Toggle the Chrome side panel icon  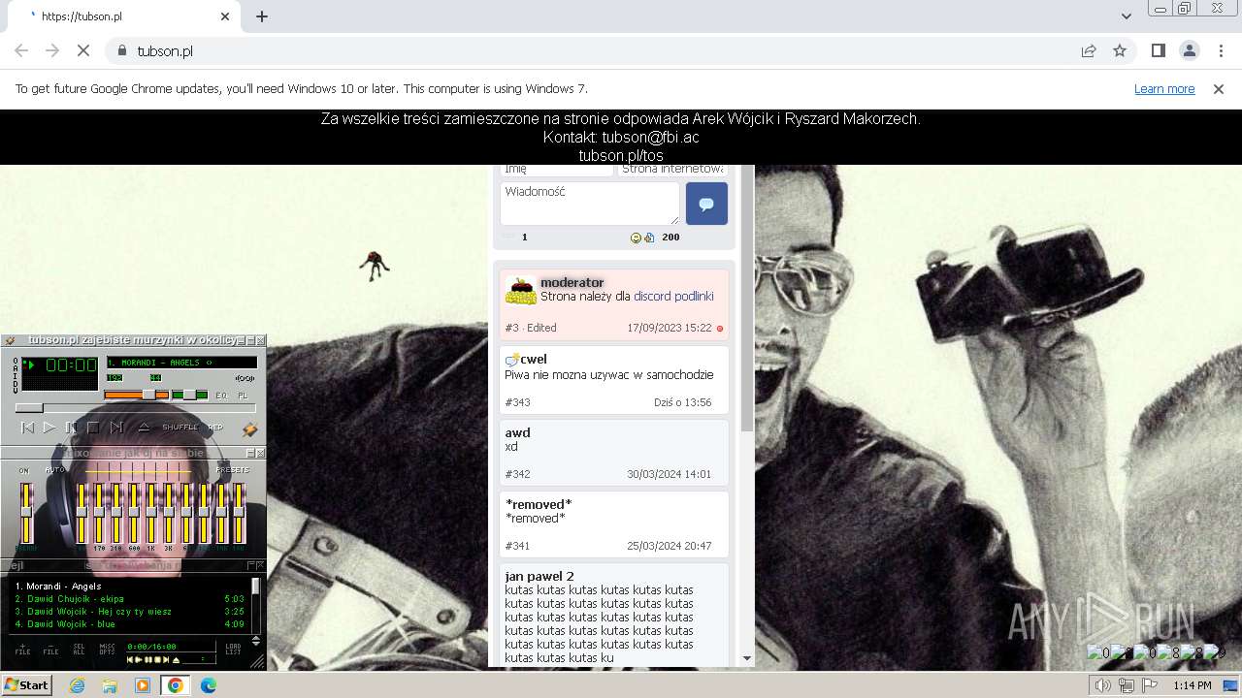click(x=1159, y=50)
